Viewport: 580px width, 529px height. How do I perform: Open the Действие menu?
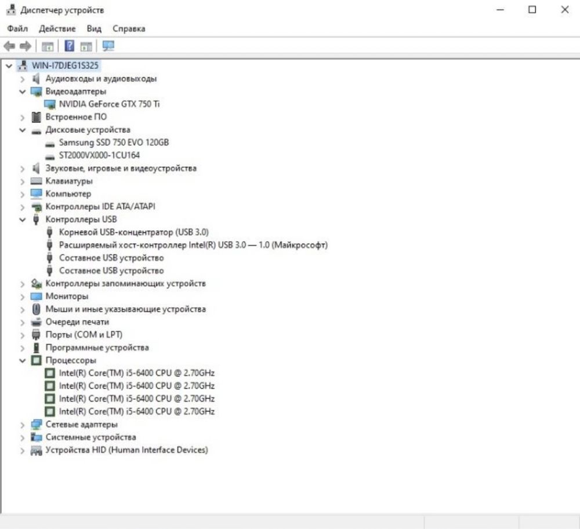[57, 28]
